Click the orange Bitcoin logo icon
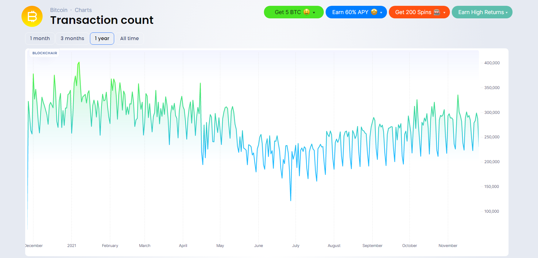 pyautogui.click(x=32, y=16)
